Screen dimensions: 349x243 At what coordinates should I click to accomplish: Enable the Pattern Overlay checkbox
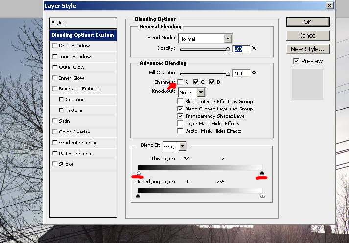pyautogui.click(x=55, y=153)
